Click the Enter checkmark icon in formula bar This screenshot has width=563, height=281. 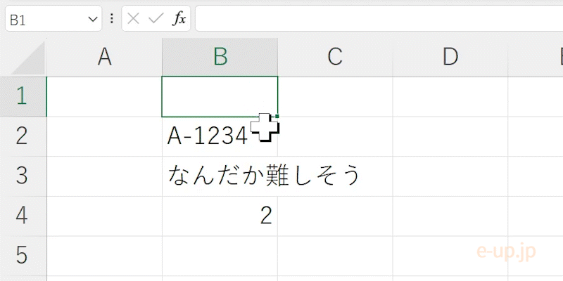pos(156,19)
